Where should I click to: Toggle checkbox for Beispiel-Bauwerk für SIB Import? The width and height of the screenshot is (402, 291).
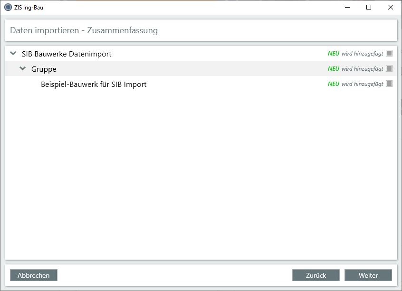(x=389, y=84)
